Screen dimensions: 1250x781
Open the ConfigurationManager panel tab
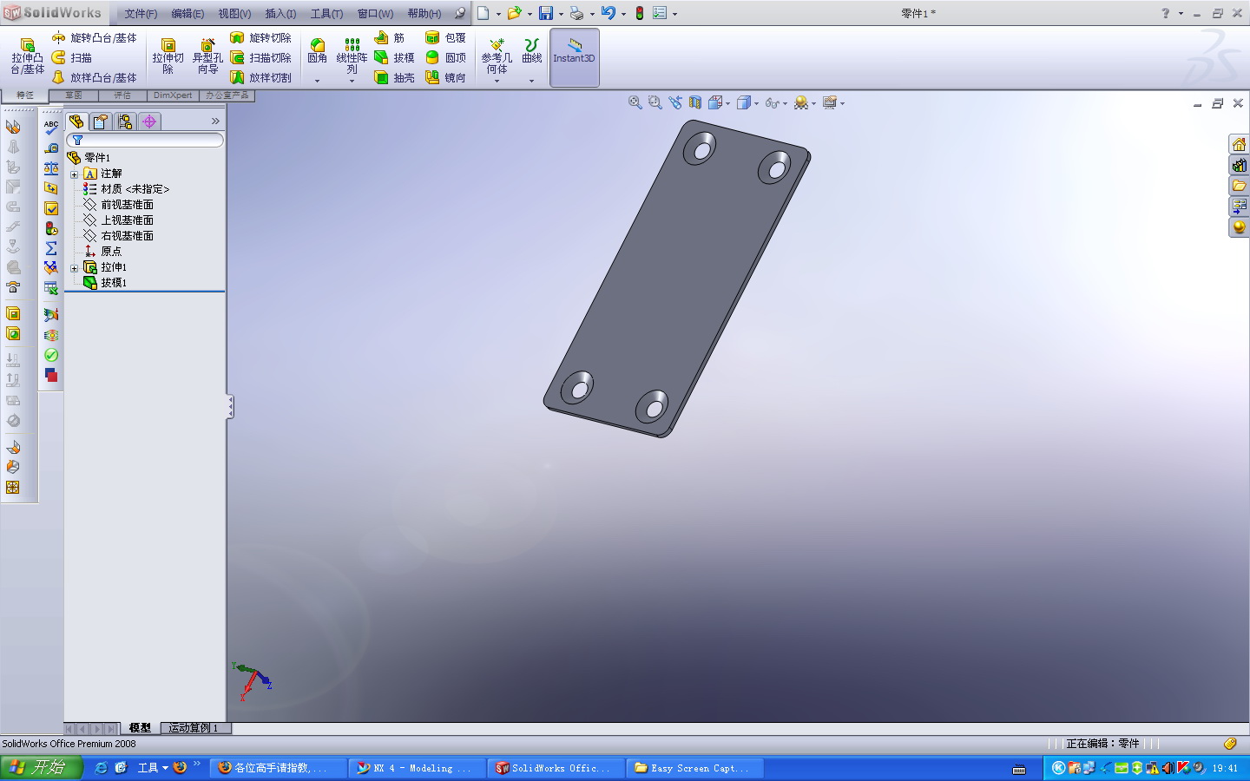125,121
